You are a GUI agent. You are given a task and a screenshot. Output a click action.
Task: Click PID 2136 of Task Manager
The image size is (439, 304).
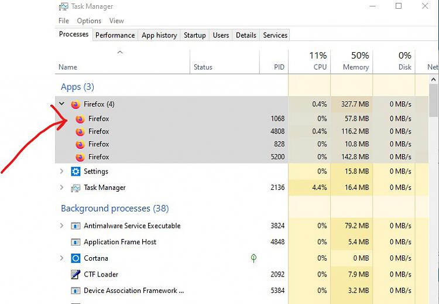pos(277,187)
